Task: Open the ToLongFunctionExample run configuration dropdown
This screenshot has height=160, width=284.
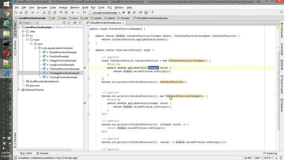Action: [x=105, y=13]
